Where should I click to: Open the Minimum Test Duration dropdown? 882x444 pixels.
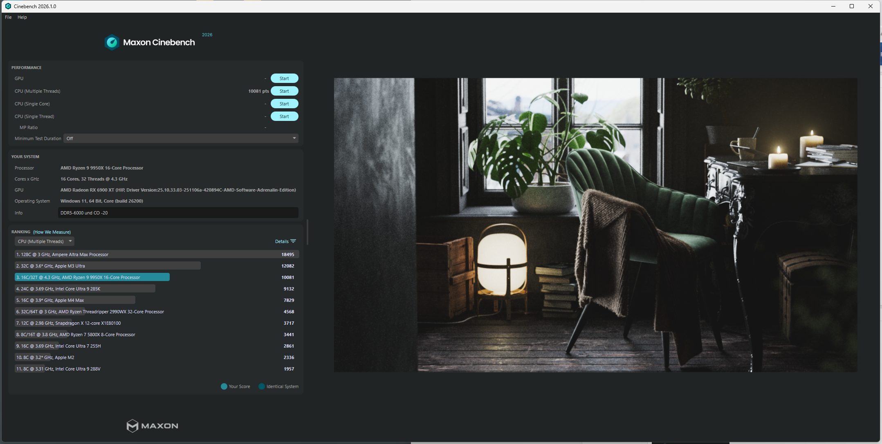tap(181, 138)
